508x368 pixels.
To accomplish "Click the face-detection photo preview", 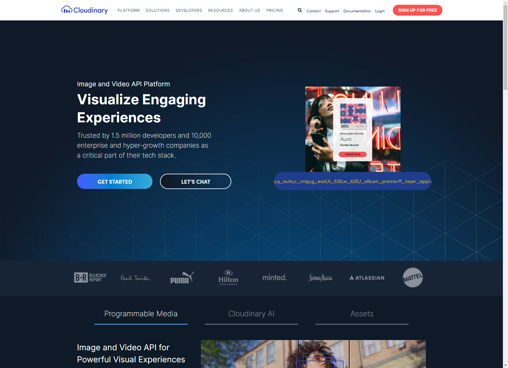I will click(x=313, y=354).
